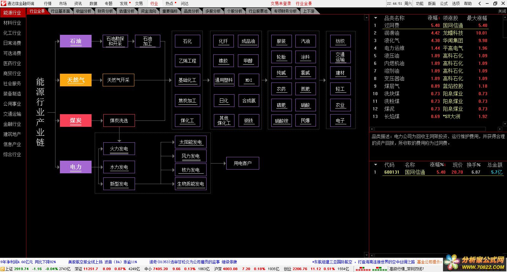Open the 行情 menu
Image resolution: width=507 pixels, height=272 pixels.
click(x=48, y=3)
